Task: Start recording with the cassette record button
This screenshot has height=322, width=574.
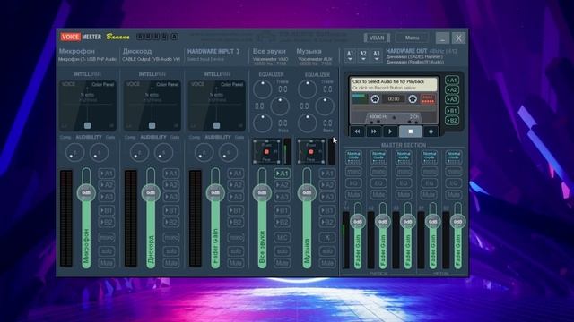Action: click(x=430, y=131)
